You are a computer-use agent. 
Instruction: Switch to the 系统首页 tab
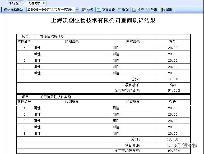15,3
